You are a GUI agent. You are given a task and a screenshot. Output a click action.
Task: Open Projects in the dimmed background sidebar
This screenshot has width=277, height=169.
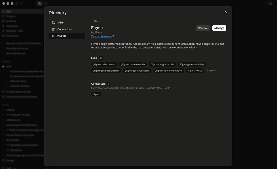click(11, 16)
